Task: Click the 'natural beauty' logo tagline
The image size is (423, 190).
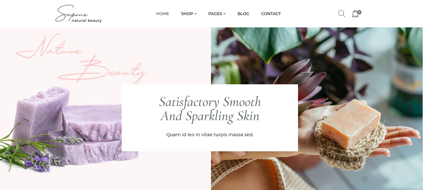Action: point(87,21)
